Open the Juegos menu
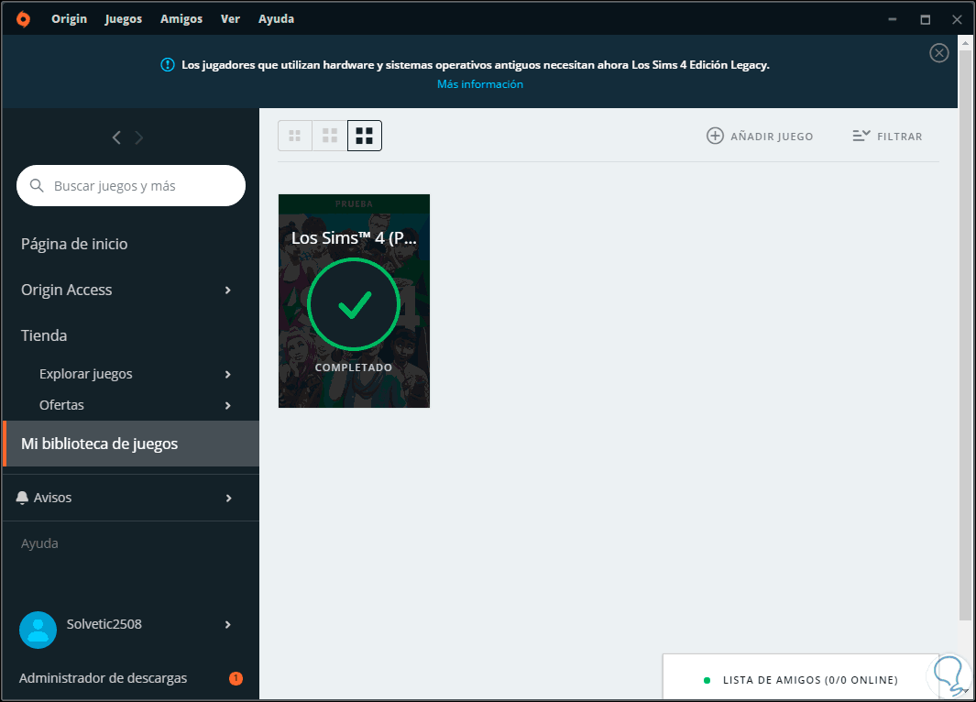Viewport: 976px width, 702px height. click(123, 18)
